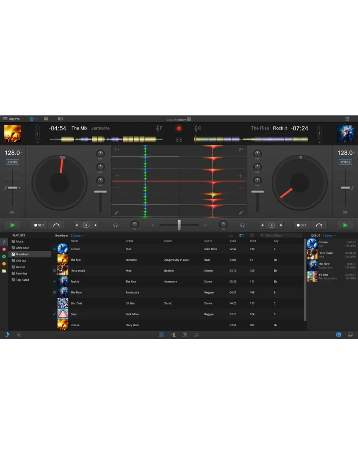Click the right deck headphone cue icon
The width and height of the screenshot is (358, 455).
pos(242,225)
